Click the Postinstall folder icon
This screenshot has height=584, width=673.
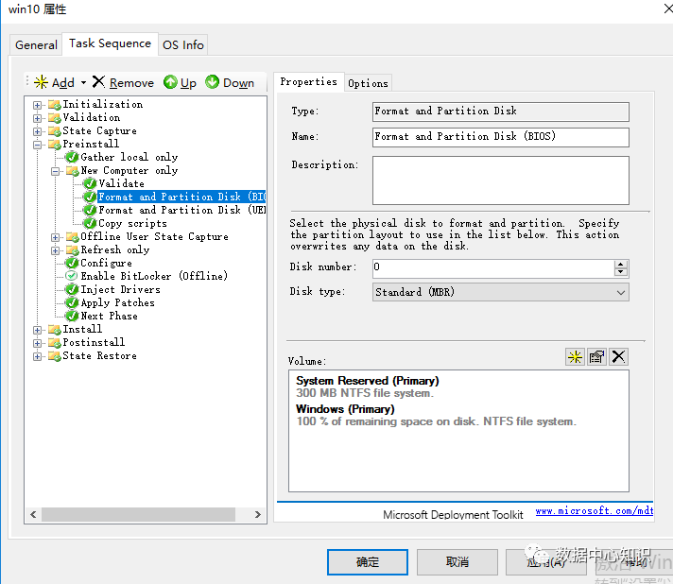(x=55, y=343)
